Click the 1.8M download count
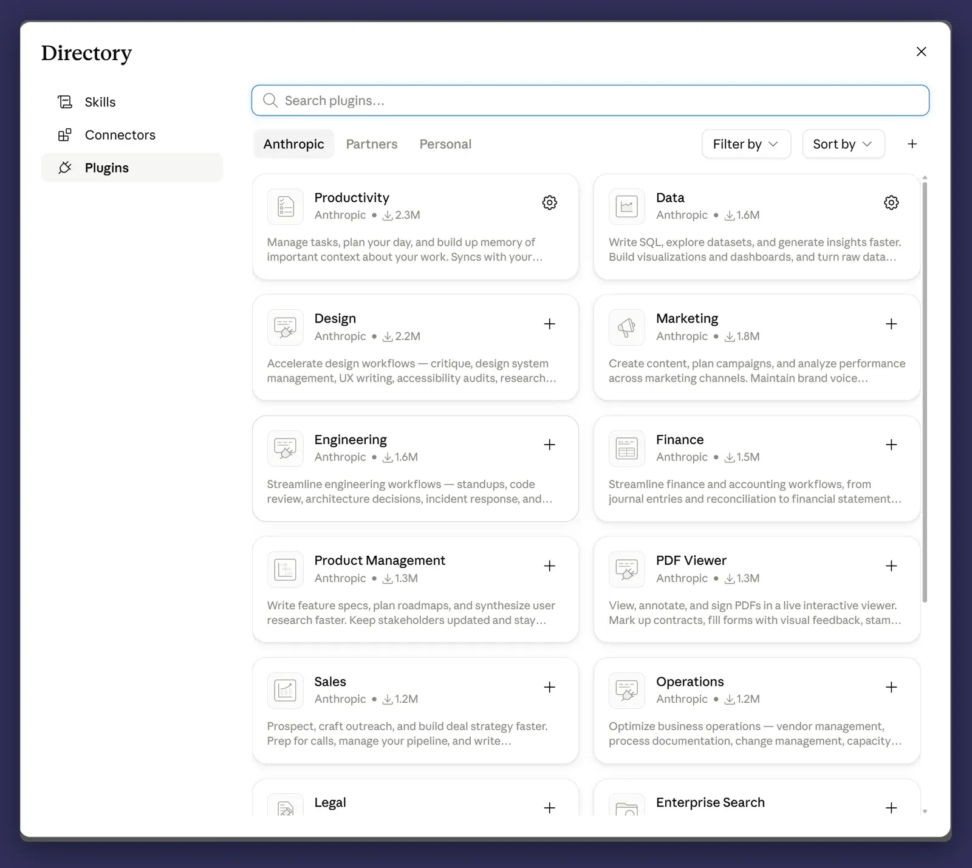Screen dimensions: 972x868 [x=742, y=336]
